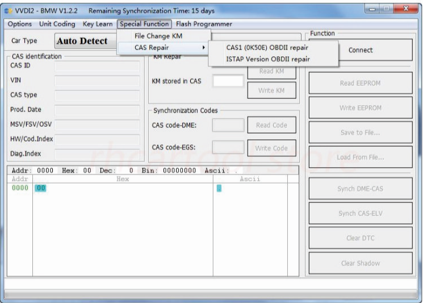This screenshot has width=423, height=303.
Task: Maximize the VVDI2 window
Action: pyautogui.click(x=386, y=9)
